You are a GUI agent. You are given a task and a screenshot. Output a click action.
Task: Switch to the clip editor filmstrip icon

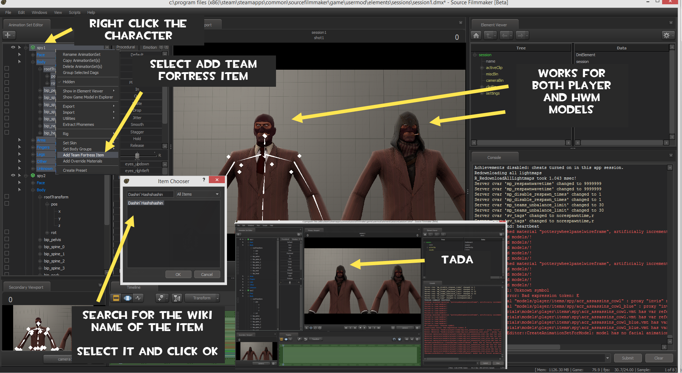pyautogui.click(x=116, y=298)
